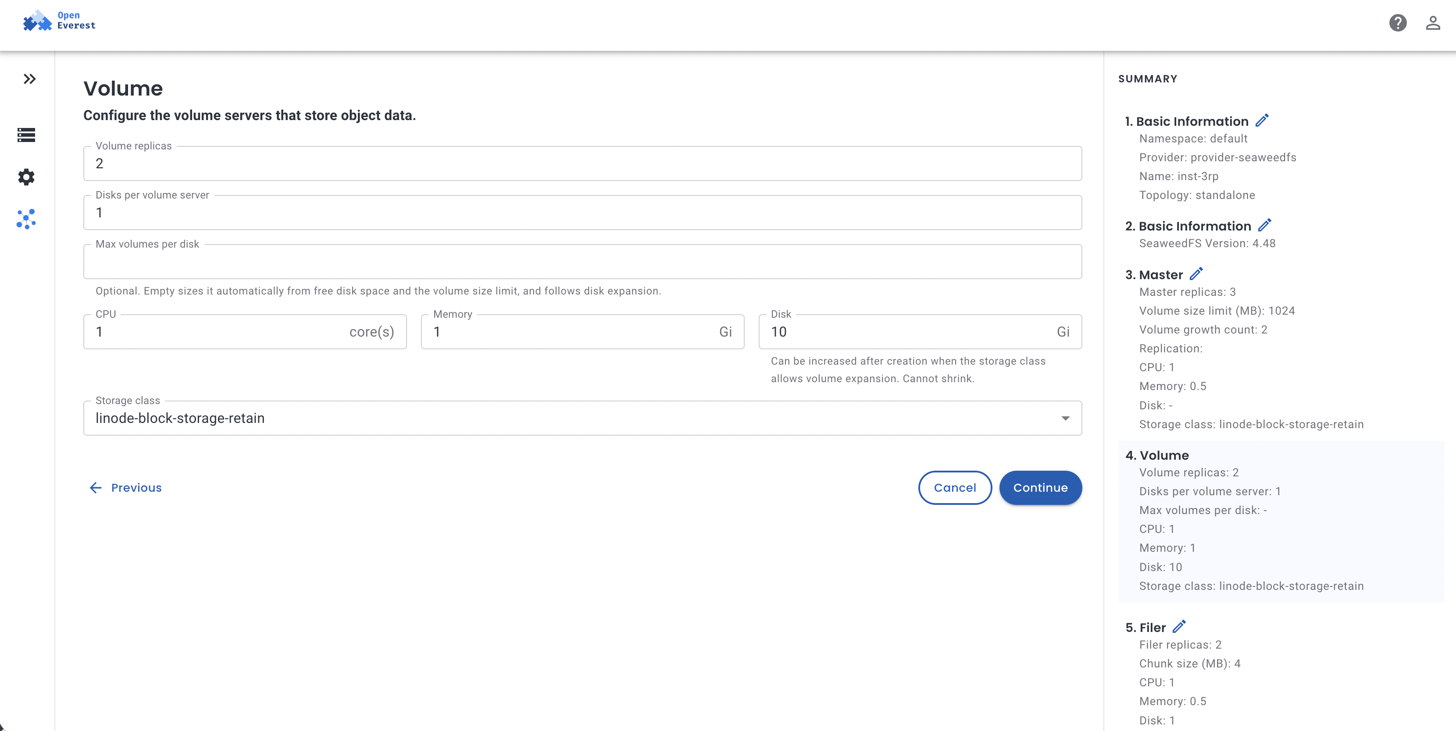The image size is (1456, 731).
Task: Click 'Max volumes per disk: -' summary line
Action: tap(1203, 510)
